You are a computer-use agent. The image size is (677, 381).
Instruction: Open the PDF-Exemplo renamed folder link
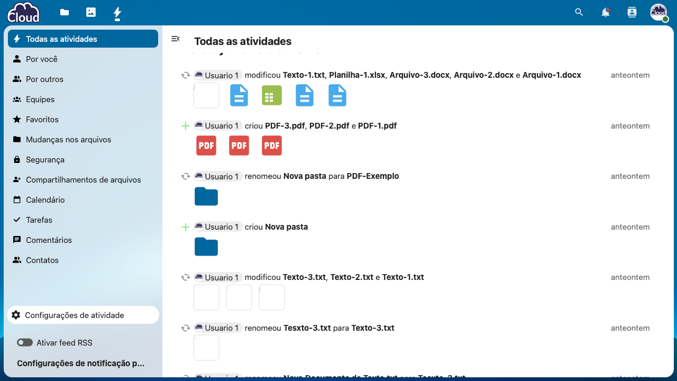point(372,176)
